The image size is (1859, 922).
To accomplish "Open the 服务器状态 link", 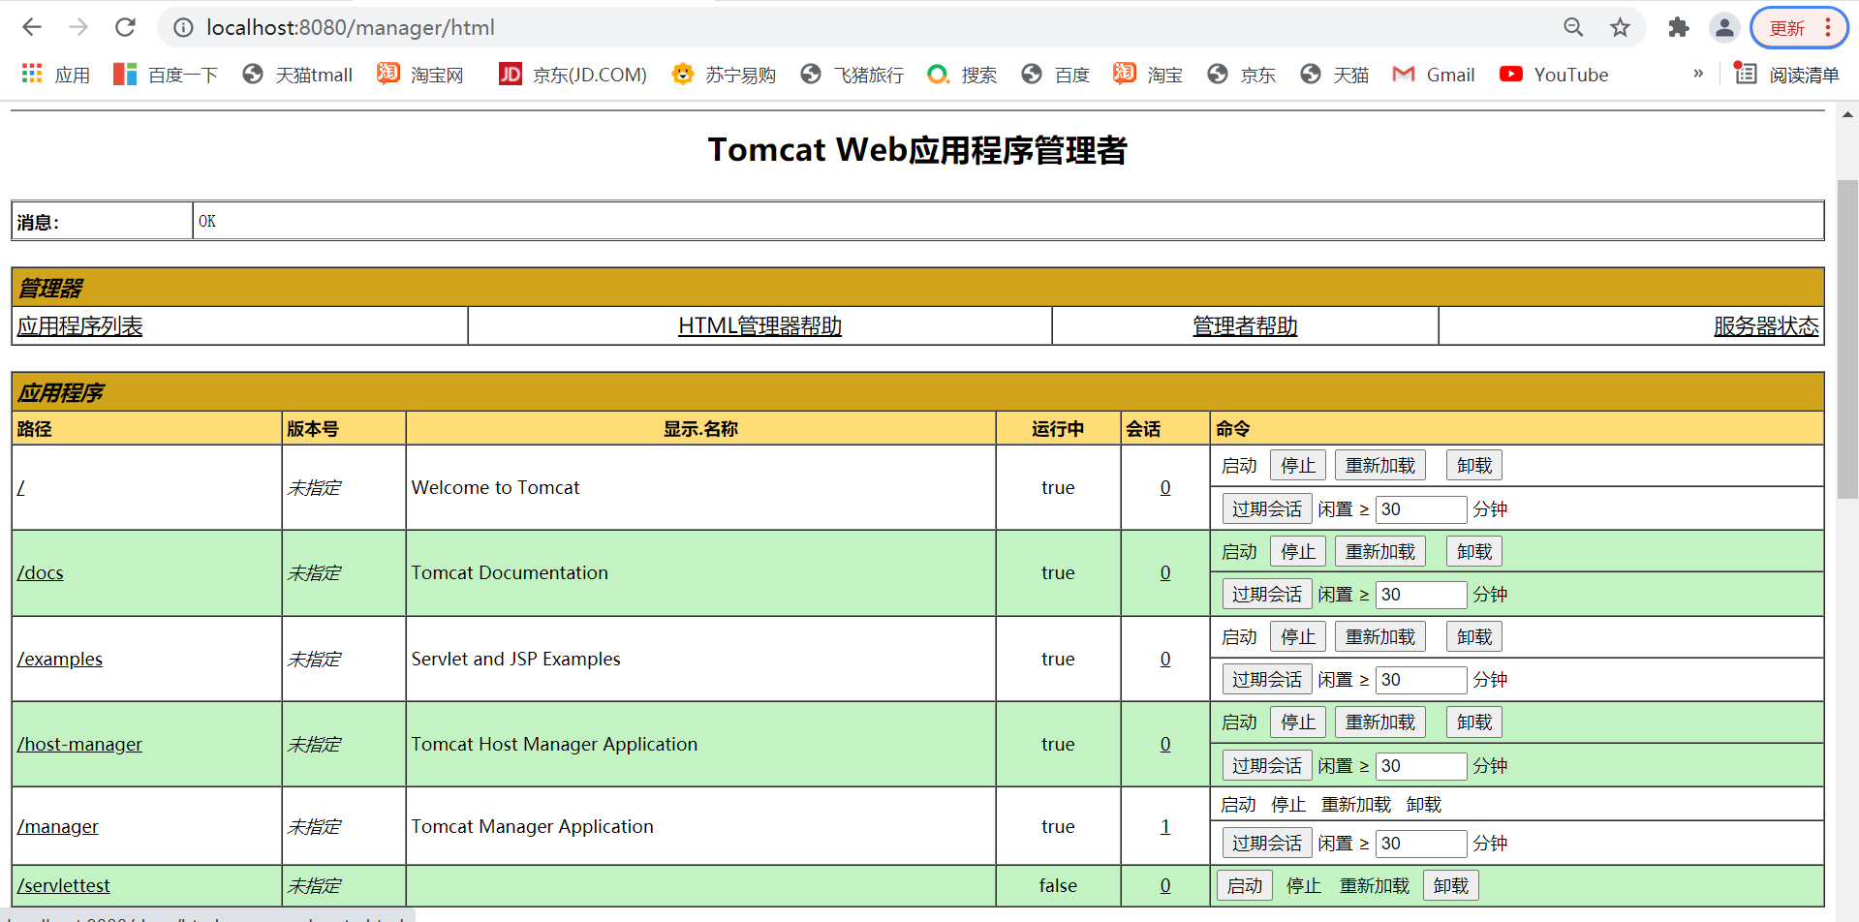I will click(x=1766, y=326).
